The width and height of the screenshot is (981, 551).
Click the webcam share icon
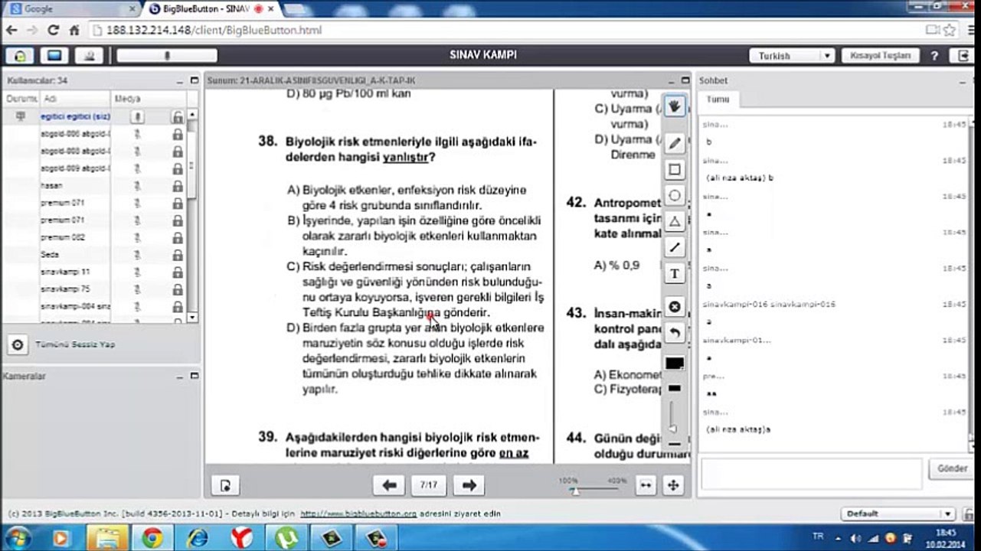tap(90, 56)
